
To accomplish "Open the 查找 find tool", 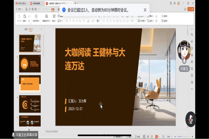I will coord(165,16).
